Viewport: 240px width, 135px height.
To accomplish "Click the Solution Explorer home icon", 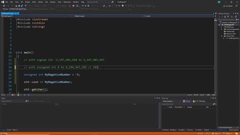I will pyautogui.click(x=225, y=16).
